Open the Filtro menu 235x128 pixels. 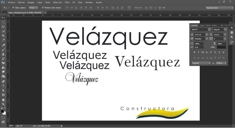click(67, 2)
